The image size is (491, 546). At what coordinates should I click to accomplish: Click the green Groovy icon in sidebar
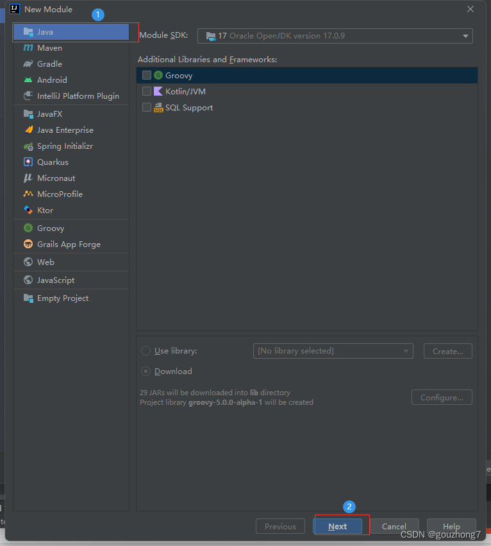[28, 228]
